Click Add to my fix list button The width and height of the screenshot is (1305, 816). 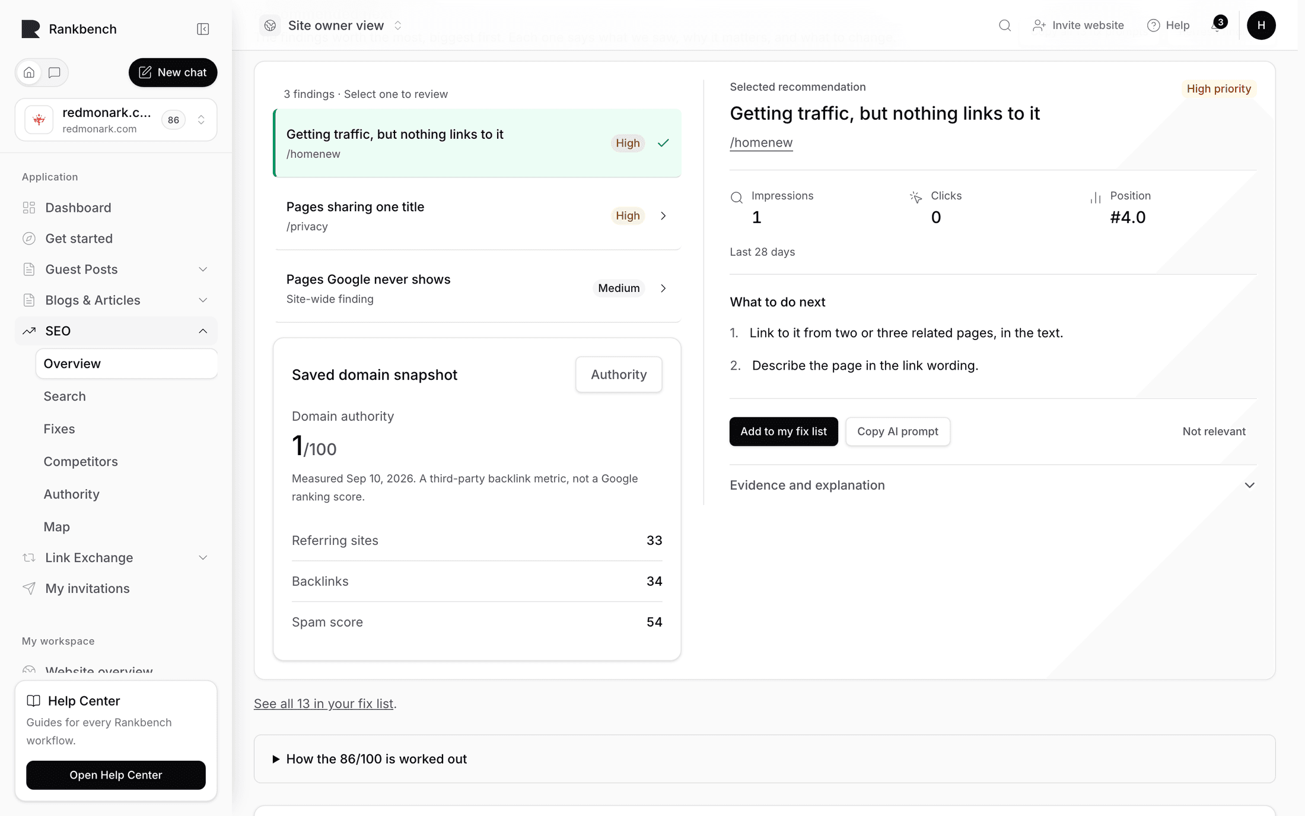pos(784,431)
